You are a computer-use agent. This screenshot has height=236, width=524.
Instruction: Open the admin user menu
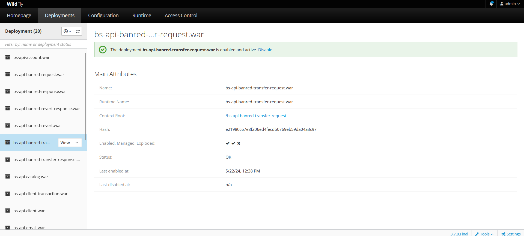[510, 4]
